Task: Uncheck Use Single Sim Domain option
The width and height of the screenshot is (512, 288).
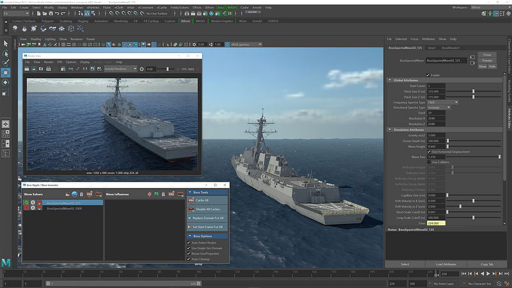Action: point(188,248)
